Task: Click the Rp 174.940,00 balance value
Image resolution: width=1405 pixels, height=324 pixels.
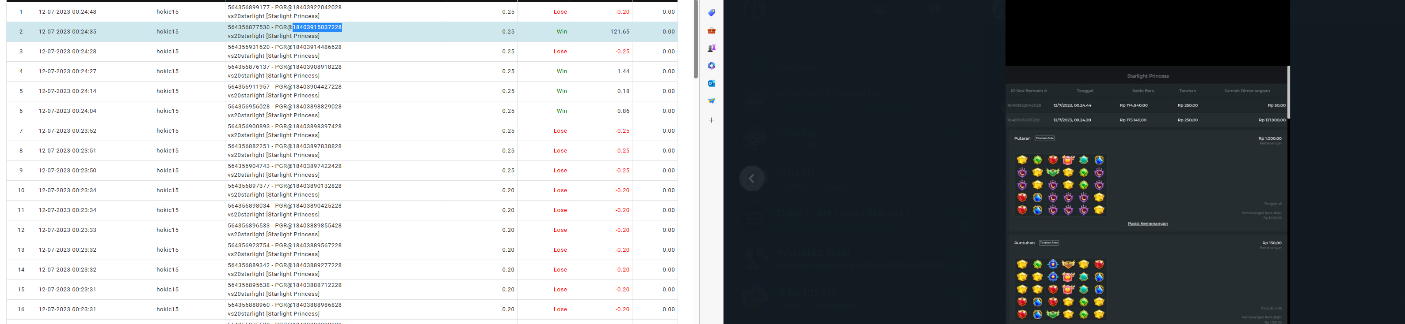Action: coord(1133,105)
